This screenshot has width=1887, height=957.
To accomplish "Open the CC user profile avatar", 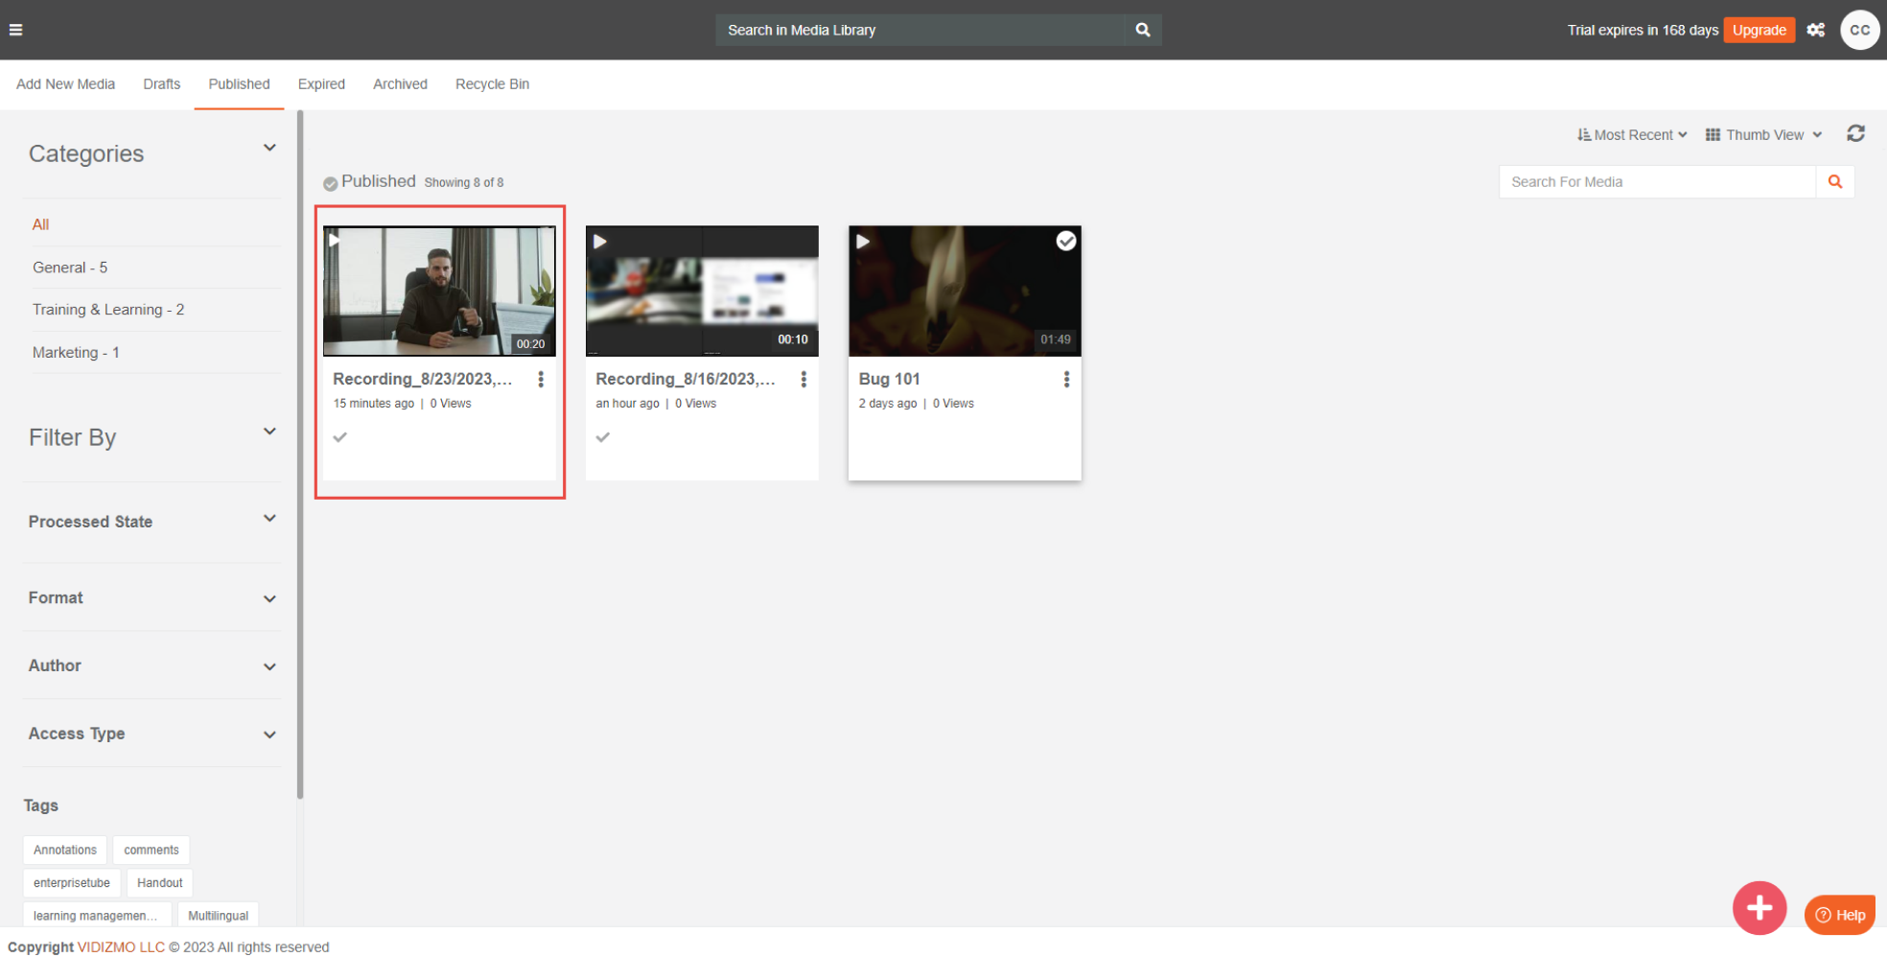I will click(x=1858, y=30).
